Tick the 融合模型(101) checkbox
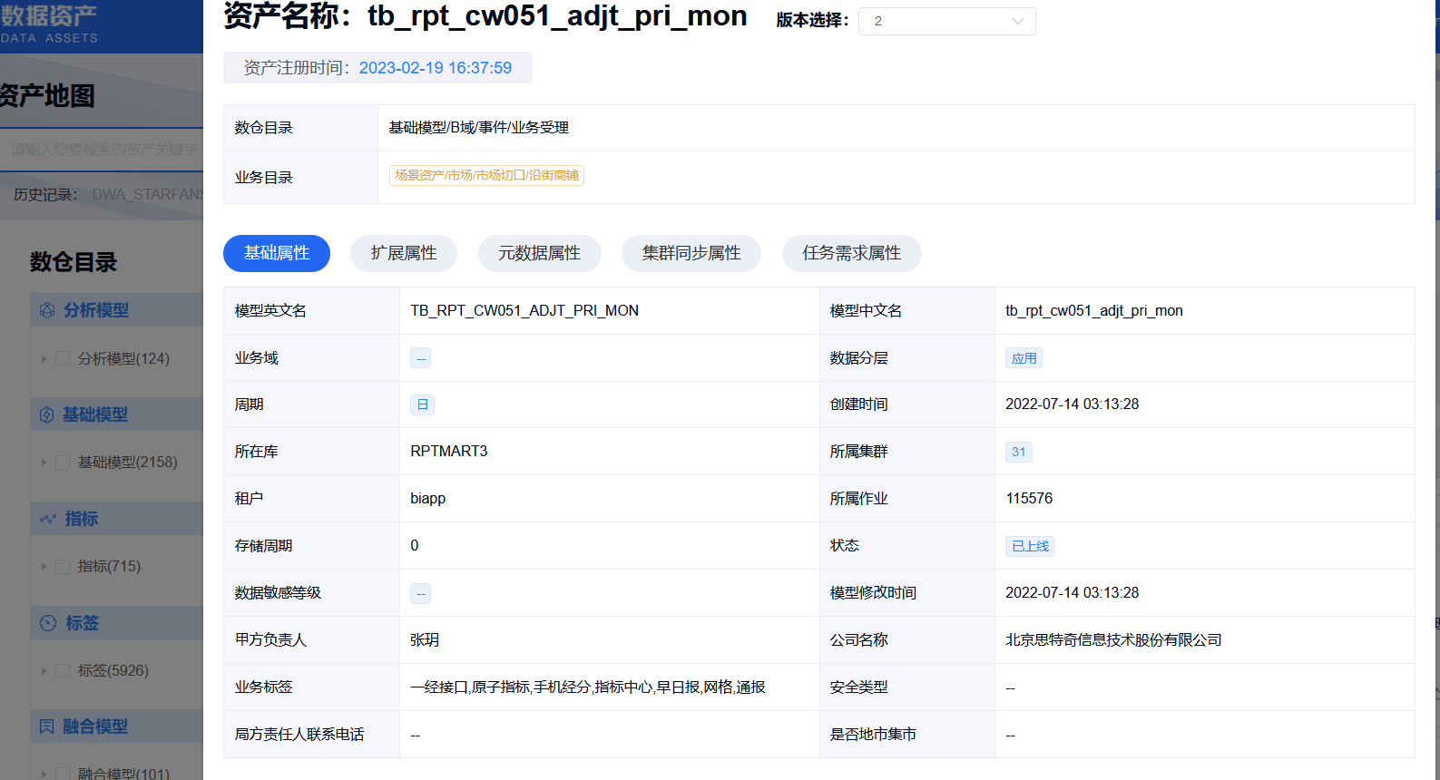This screenshot has height=780, width=1440. coord(63,774)
